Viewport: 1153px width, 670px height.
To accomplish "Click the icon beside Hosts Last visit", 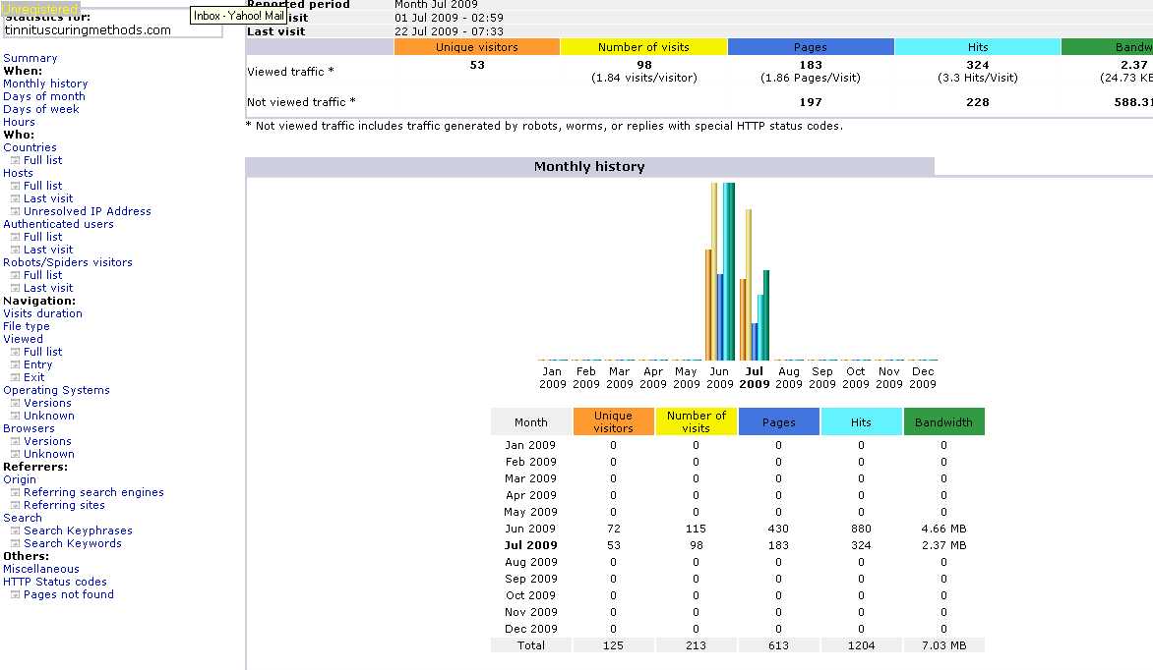I will (x=15, y=198).
